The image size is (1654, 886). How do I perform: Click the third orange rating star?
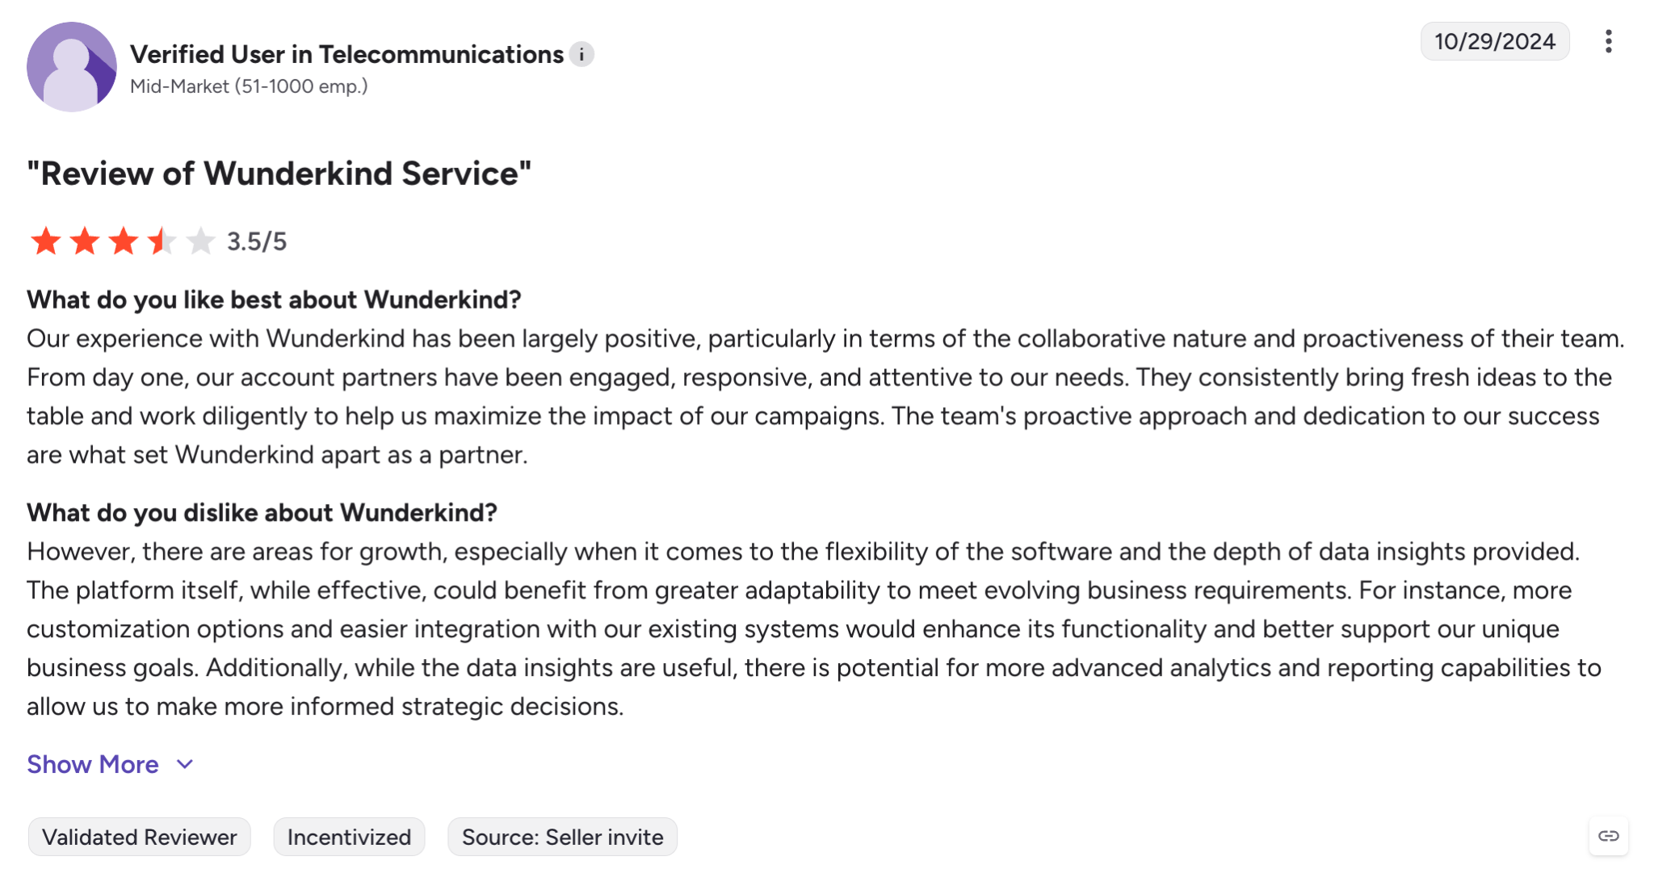pos(123,241)
